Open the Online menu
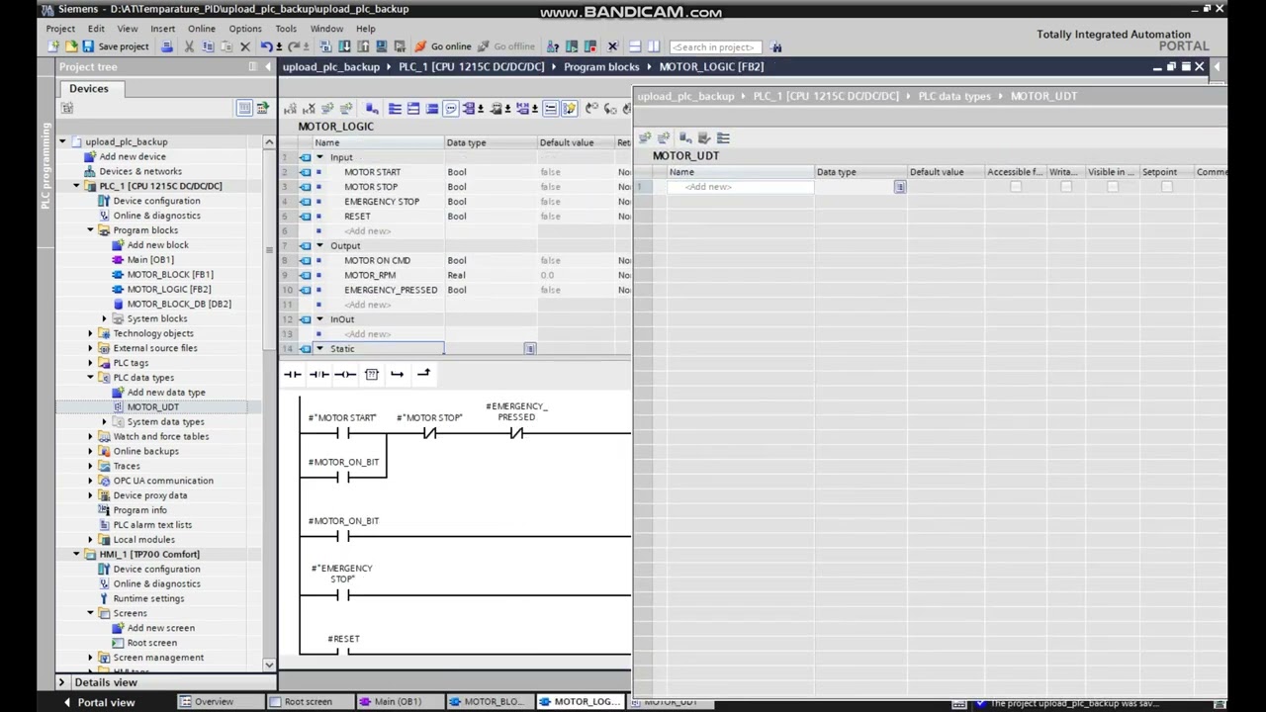The width and height of the screenshot is (1266, 712). pos(202,29)
